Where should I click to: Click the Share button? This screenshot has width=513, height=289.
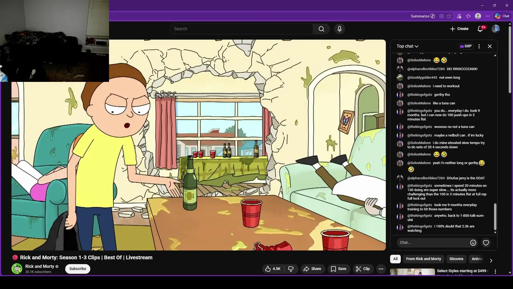(x=312, y=269)
